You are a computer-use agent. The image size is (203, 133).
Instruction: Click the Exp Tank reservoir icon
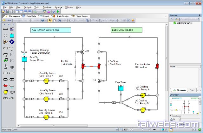point(121,88)
